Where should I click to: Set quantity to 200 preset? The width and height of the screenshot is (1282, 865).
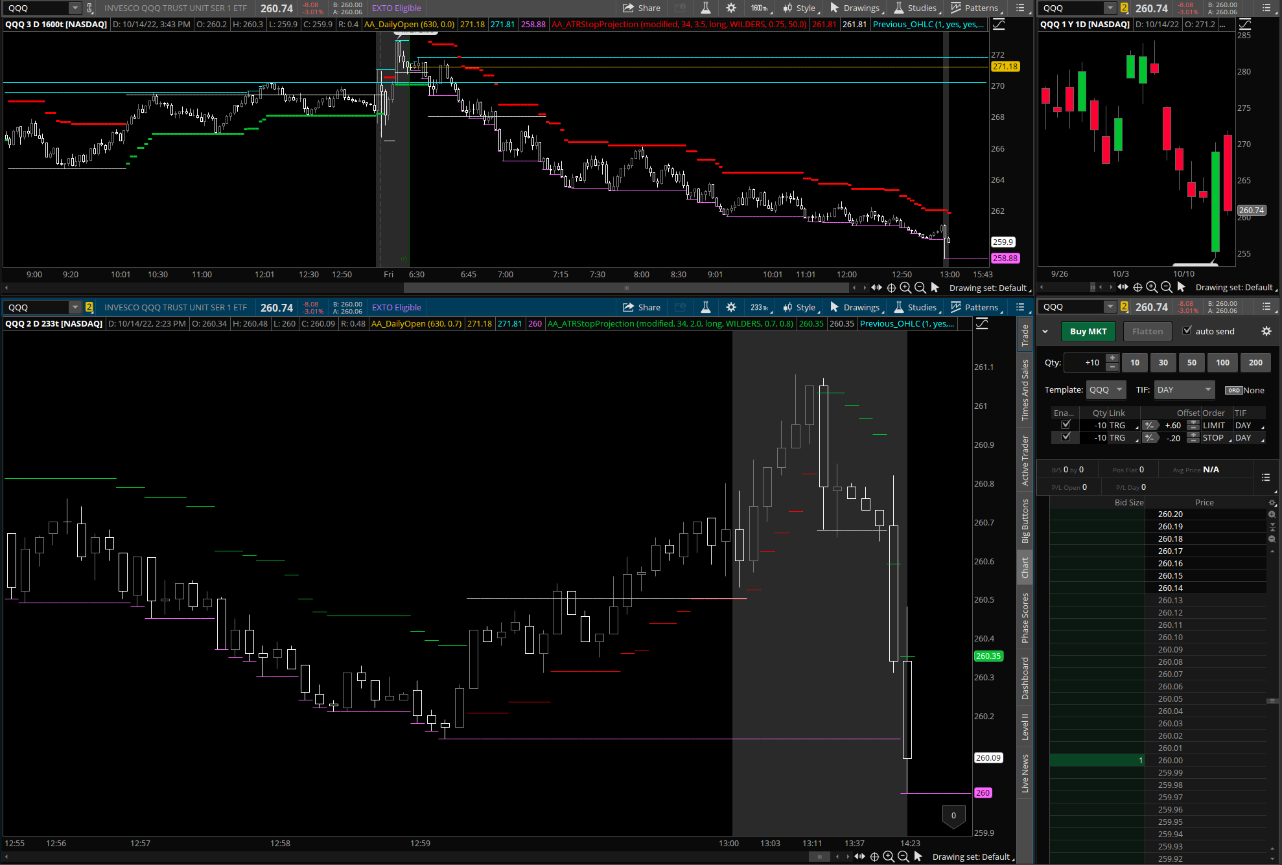pyautogui.click(x=1255, y=362)
